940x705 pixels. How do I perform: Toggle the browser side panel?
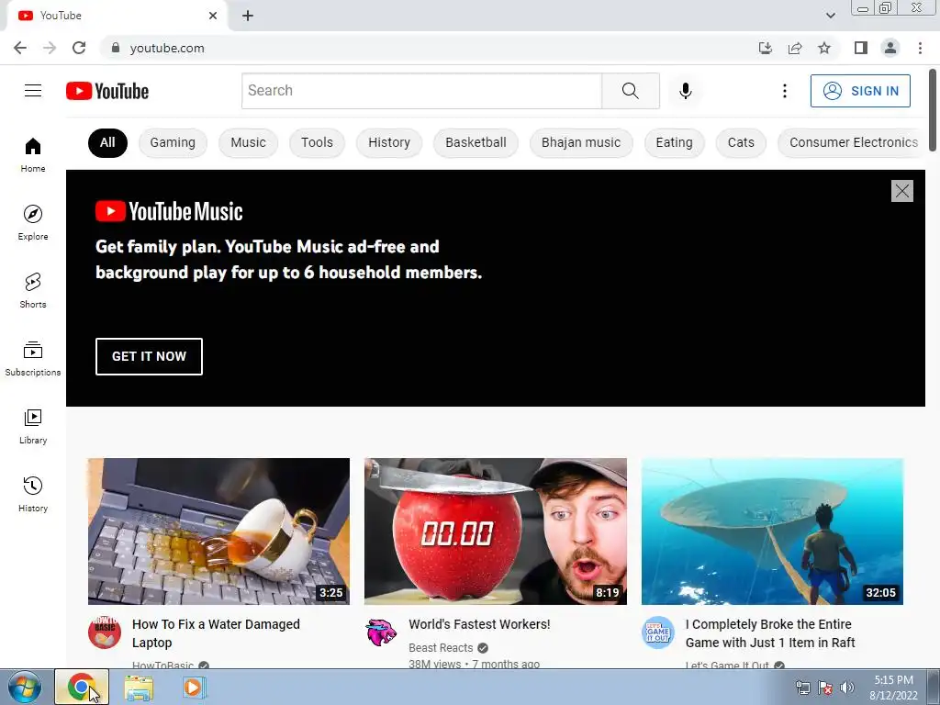(861, 48)
